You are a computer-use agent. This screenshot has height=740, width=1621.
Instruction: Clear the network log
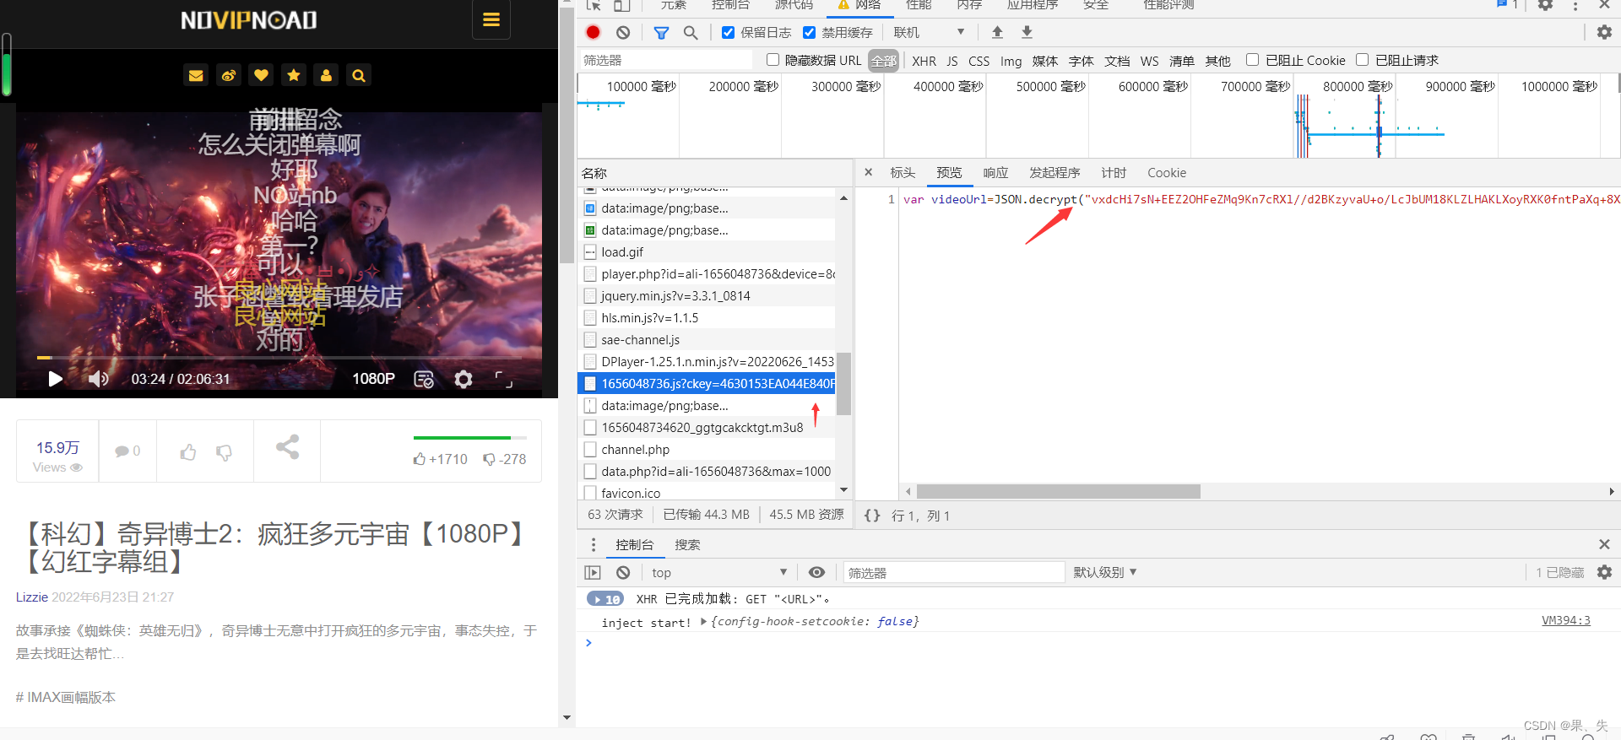623,32
